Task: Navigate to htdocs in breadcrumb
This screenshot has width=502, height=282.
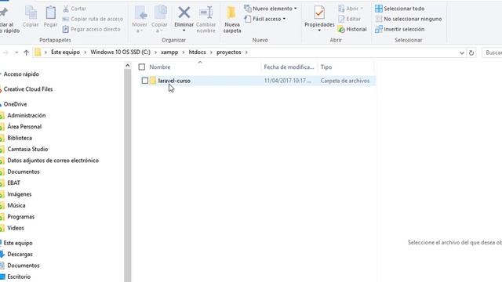Action: coord(197,52)
